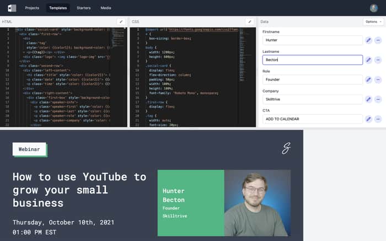Edit the CTA field with pencil icon
This screenshot has width=386, height=241.
[368, 119]
